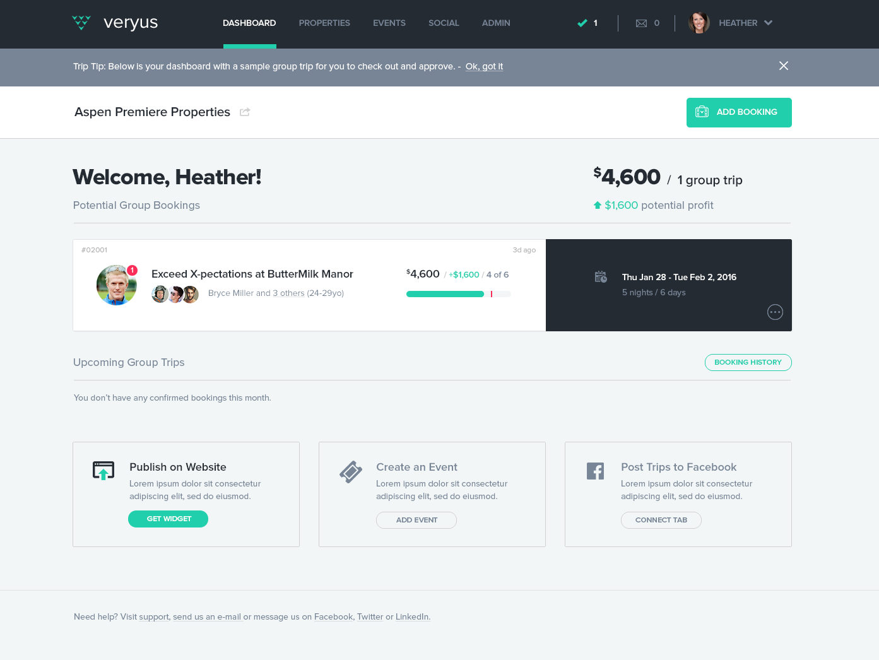Click the Facebook icon in Post Trips card
Image resolution: width=879 pixels, height=660 pixels.
(595, 471)
